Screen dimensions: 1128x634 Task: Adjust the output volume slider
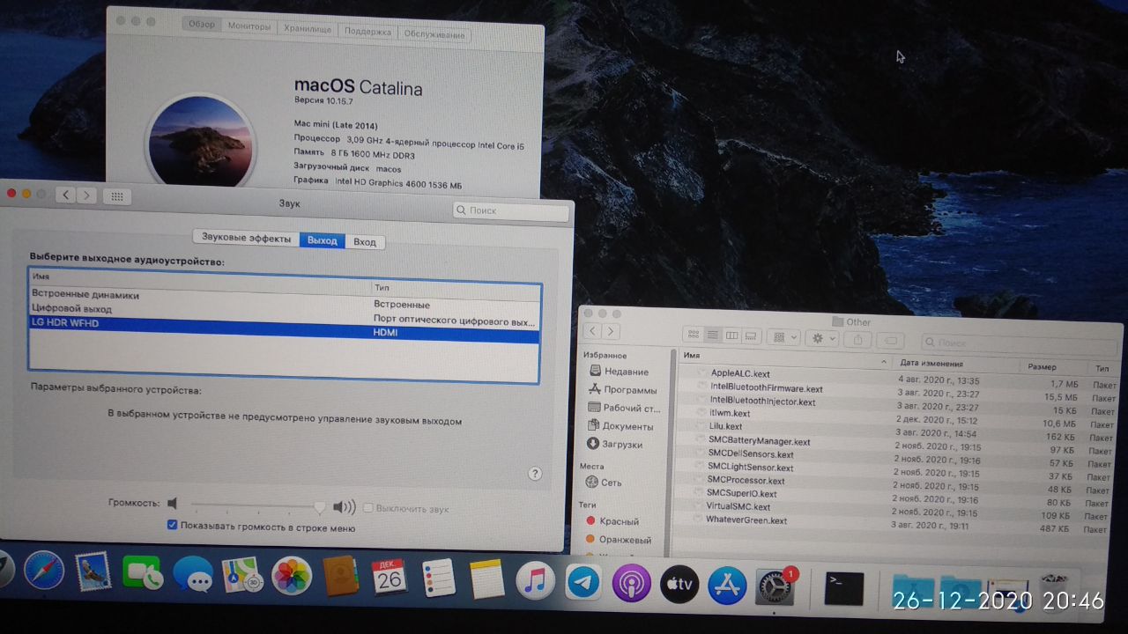click(x=319, y=506)
